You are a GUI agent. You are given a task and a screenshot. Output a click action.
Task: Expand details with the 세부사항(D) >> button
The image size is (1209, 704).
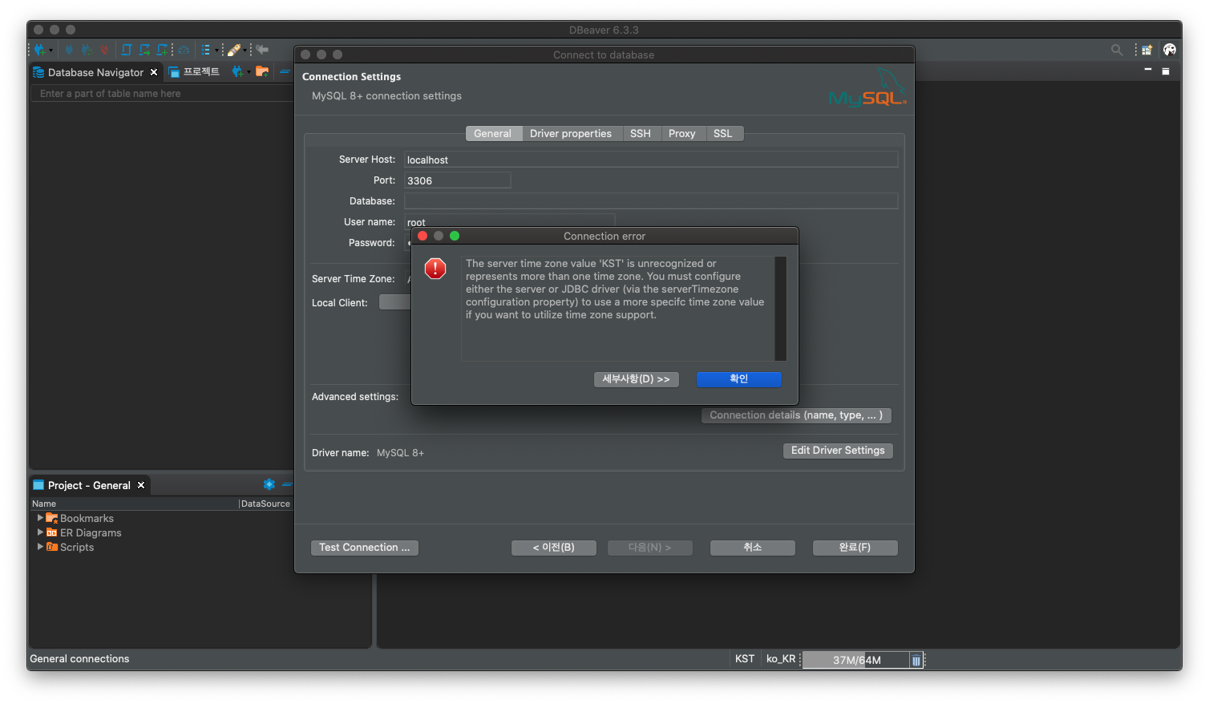pyautogui.click(x=637, y=379)
